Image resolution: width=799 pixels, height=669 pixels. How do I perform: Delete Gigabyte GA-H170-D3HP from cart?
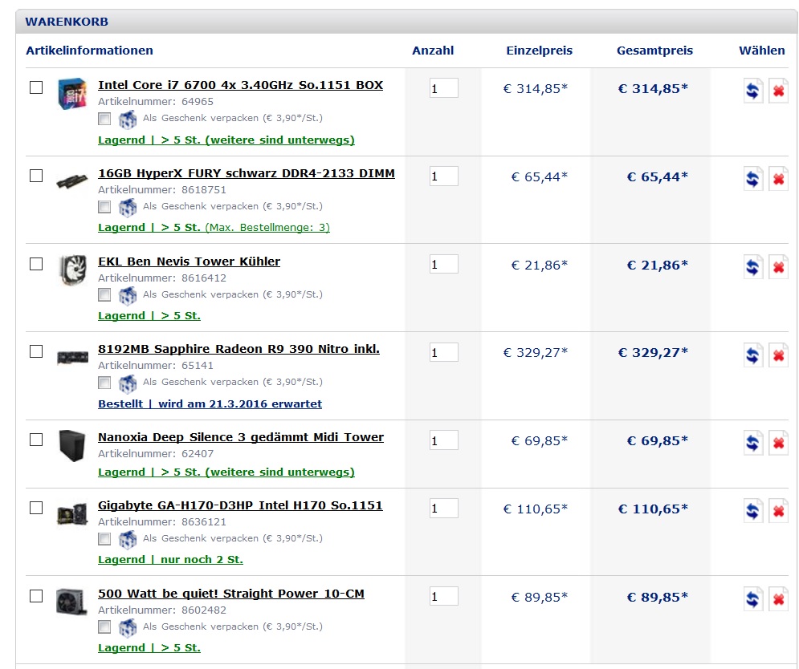point(779,511)
